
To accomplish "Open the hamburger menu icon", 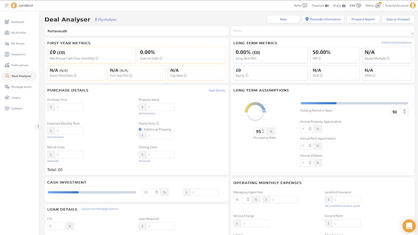I will (x=6, y=6).
